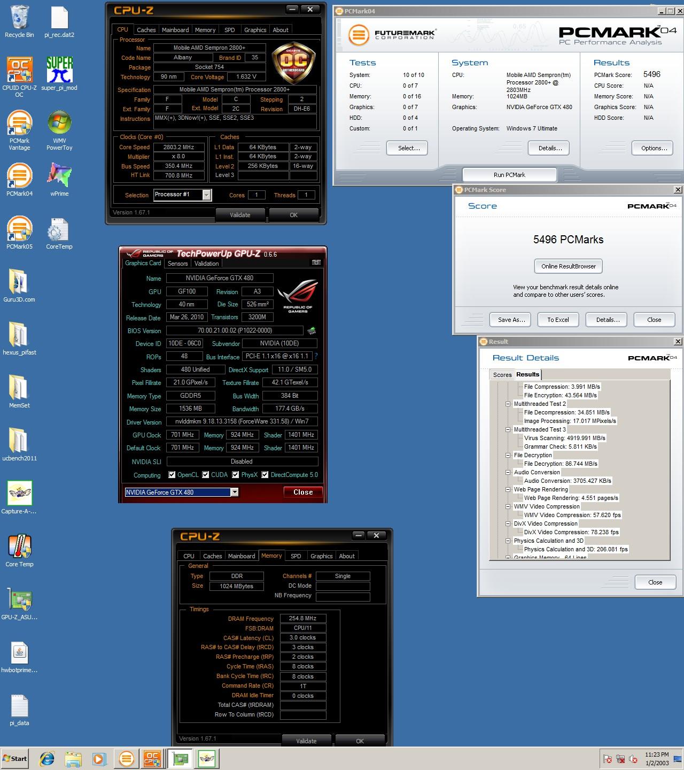Collapse the WMV Video Compression node

coord(508,506)
